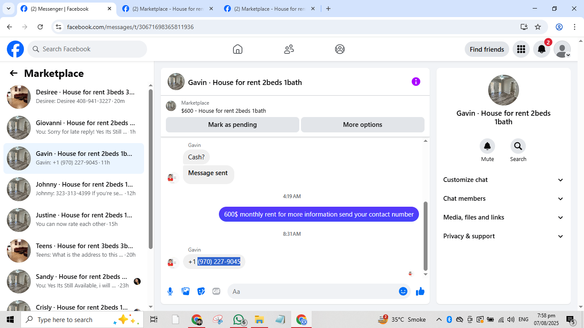Switch to the third Marketplace browser tab

point(269,9)
